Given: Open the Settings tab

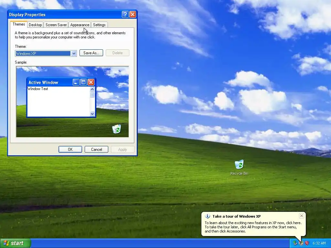Looking at the screenshot, I should [99, 25].
